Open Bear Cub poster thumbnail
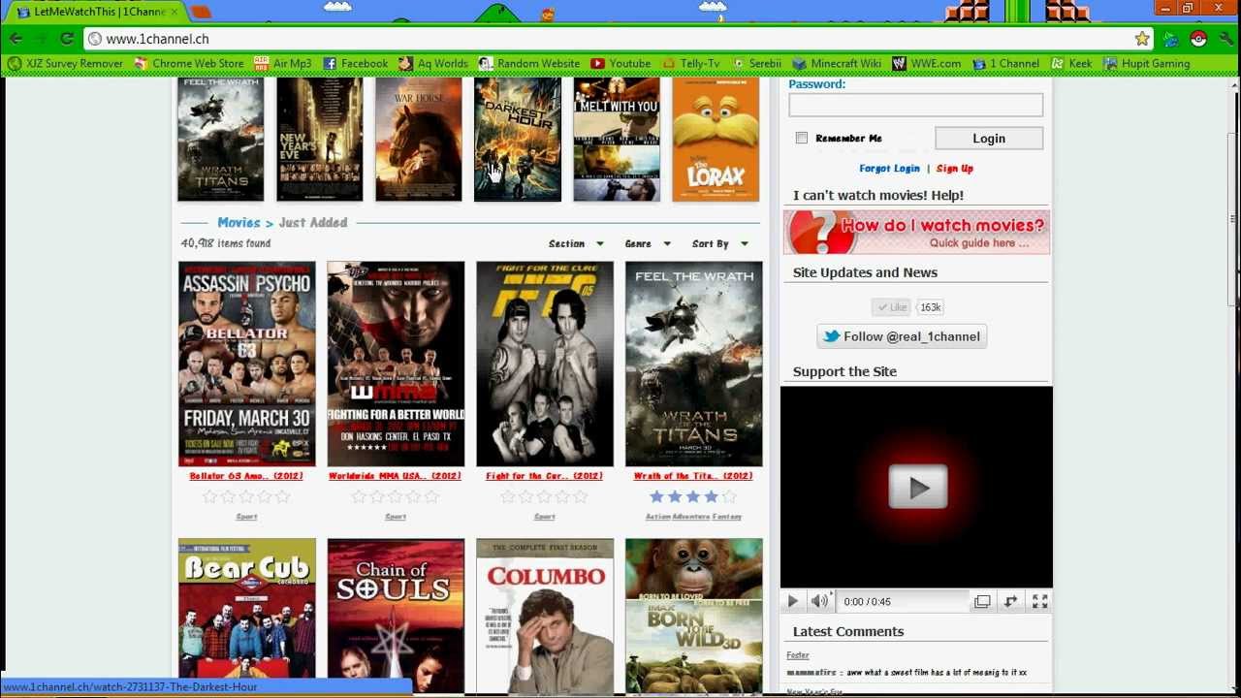Screen dimensions: 1241x698 [246, 616]
